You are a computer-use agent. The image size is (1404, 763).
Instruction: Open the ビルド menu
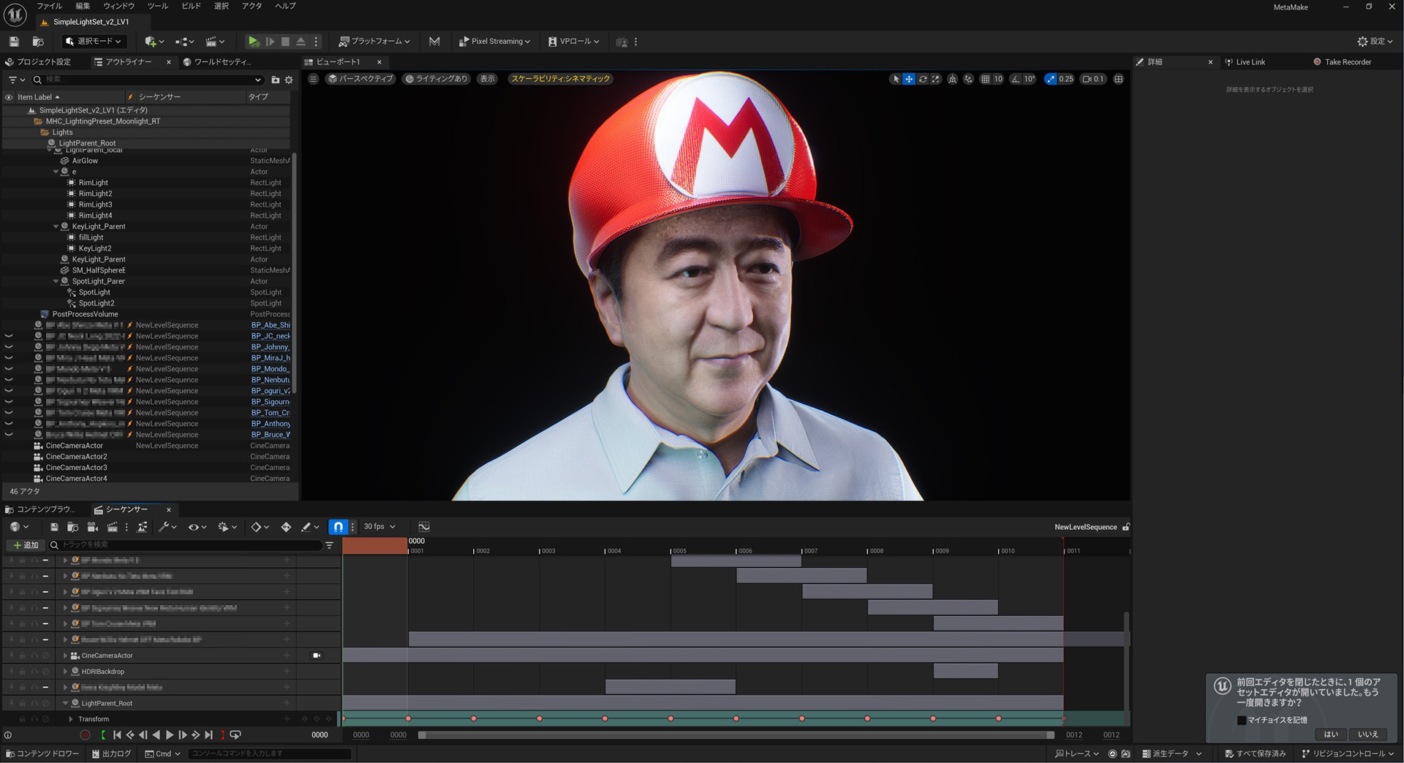click(191, 6)
